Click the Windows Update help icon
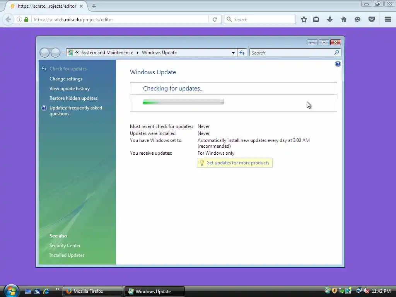The width and height of the screenshot is (396, 297). pyautogui.click(x=338, y=64)
